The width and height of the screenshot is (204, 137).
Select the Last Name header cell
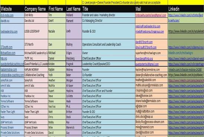[74, 9]
